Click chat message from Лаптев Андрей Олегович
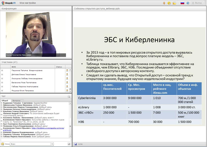207x147 pixels. 31,115
